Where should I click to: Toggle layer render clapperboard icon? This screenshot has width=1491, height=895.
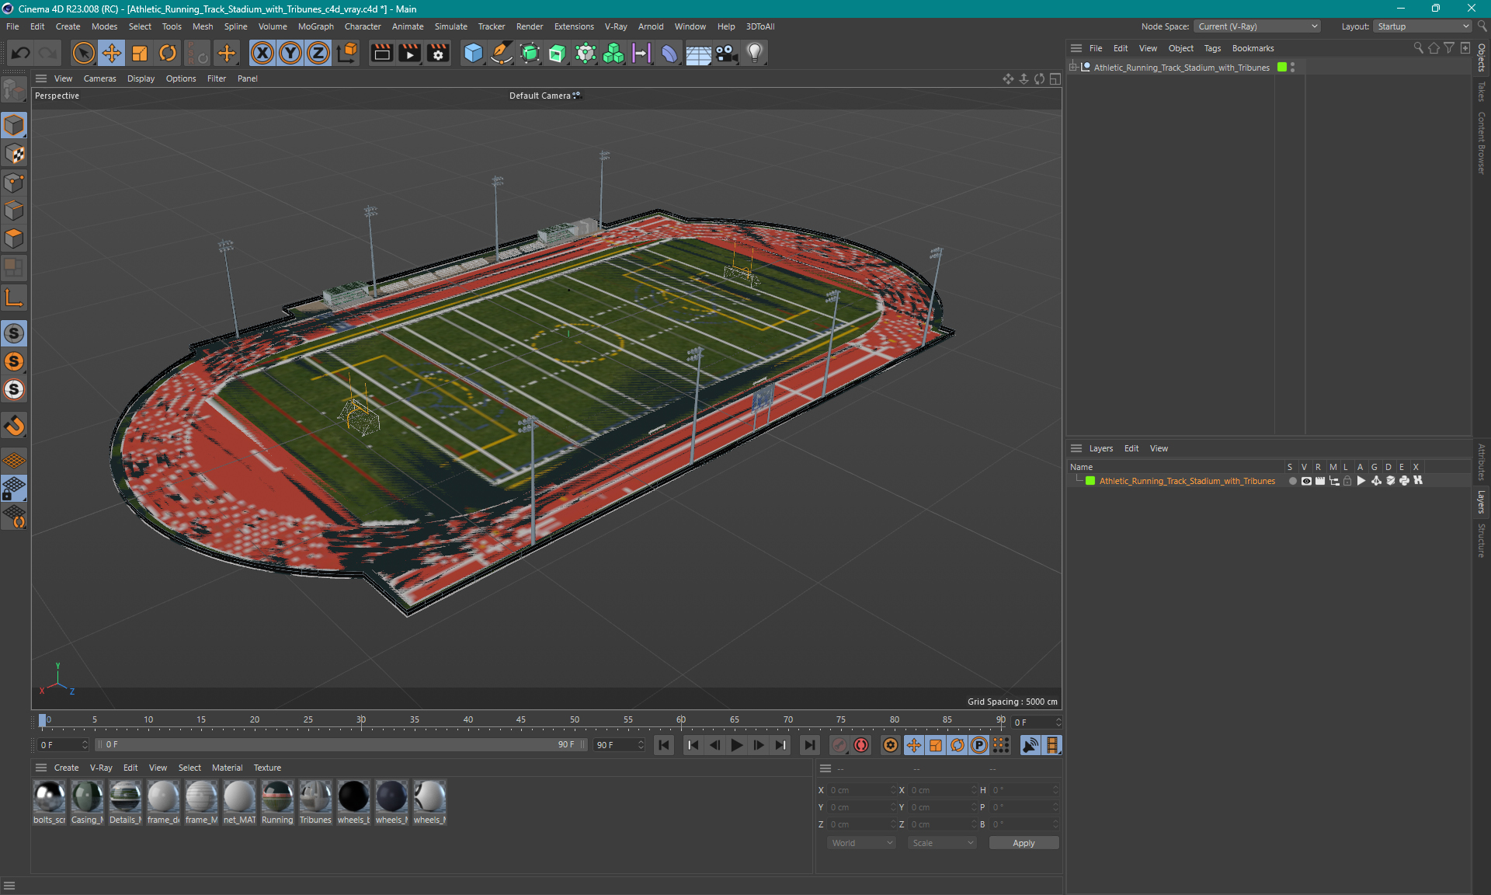1320,481
